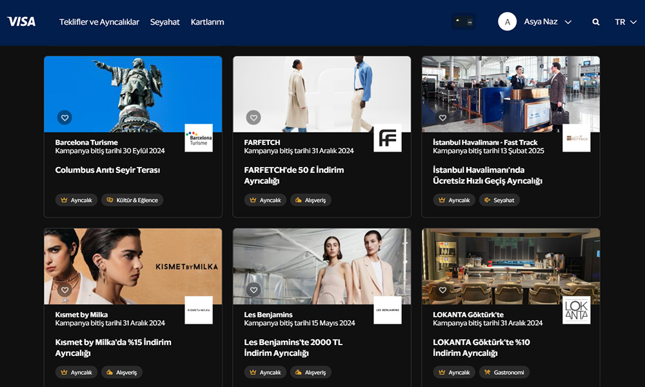This screenshot has height=387, width=645.
Task: Click the LOKANTA brand logo
Action: [x=576, y=310]
